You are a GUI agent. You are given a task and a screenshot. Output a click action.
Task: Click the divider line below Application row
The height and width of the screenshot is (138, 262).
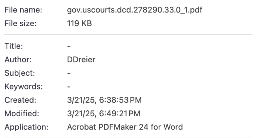(128, 138)
